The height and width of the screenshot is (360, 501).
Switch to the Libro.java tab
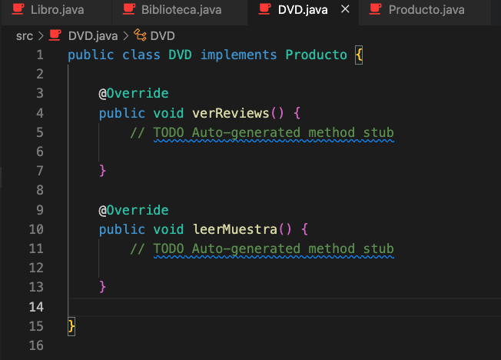click(x=57, y=10)
